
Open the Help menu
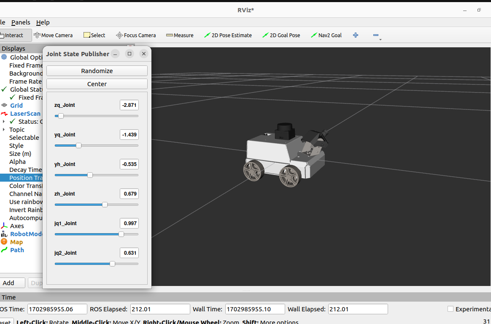[x=43, y=22]
